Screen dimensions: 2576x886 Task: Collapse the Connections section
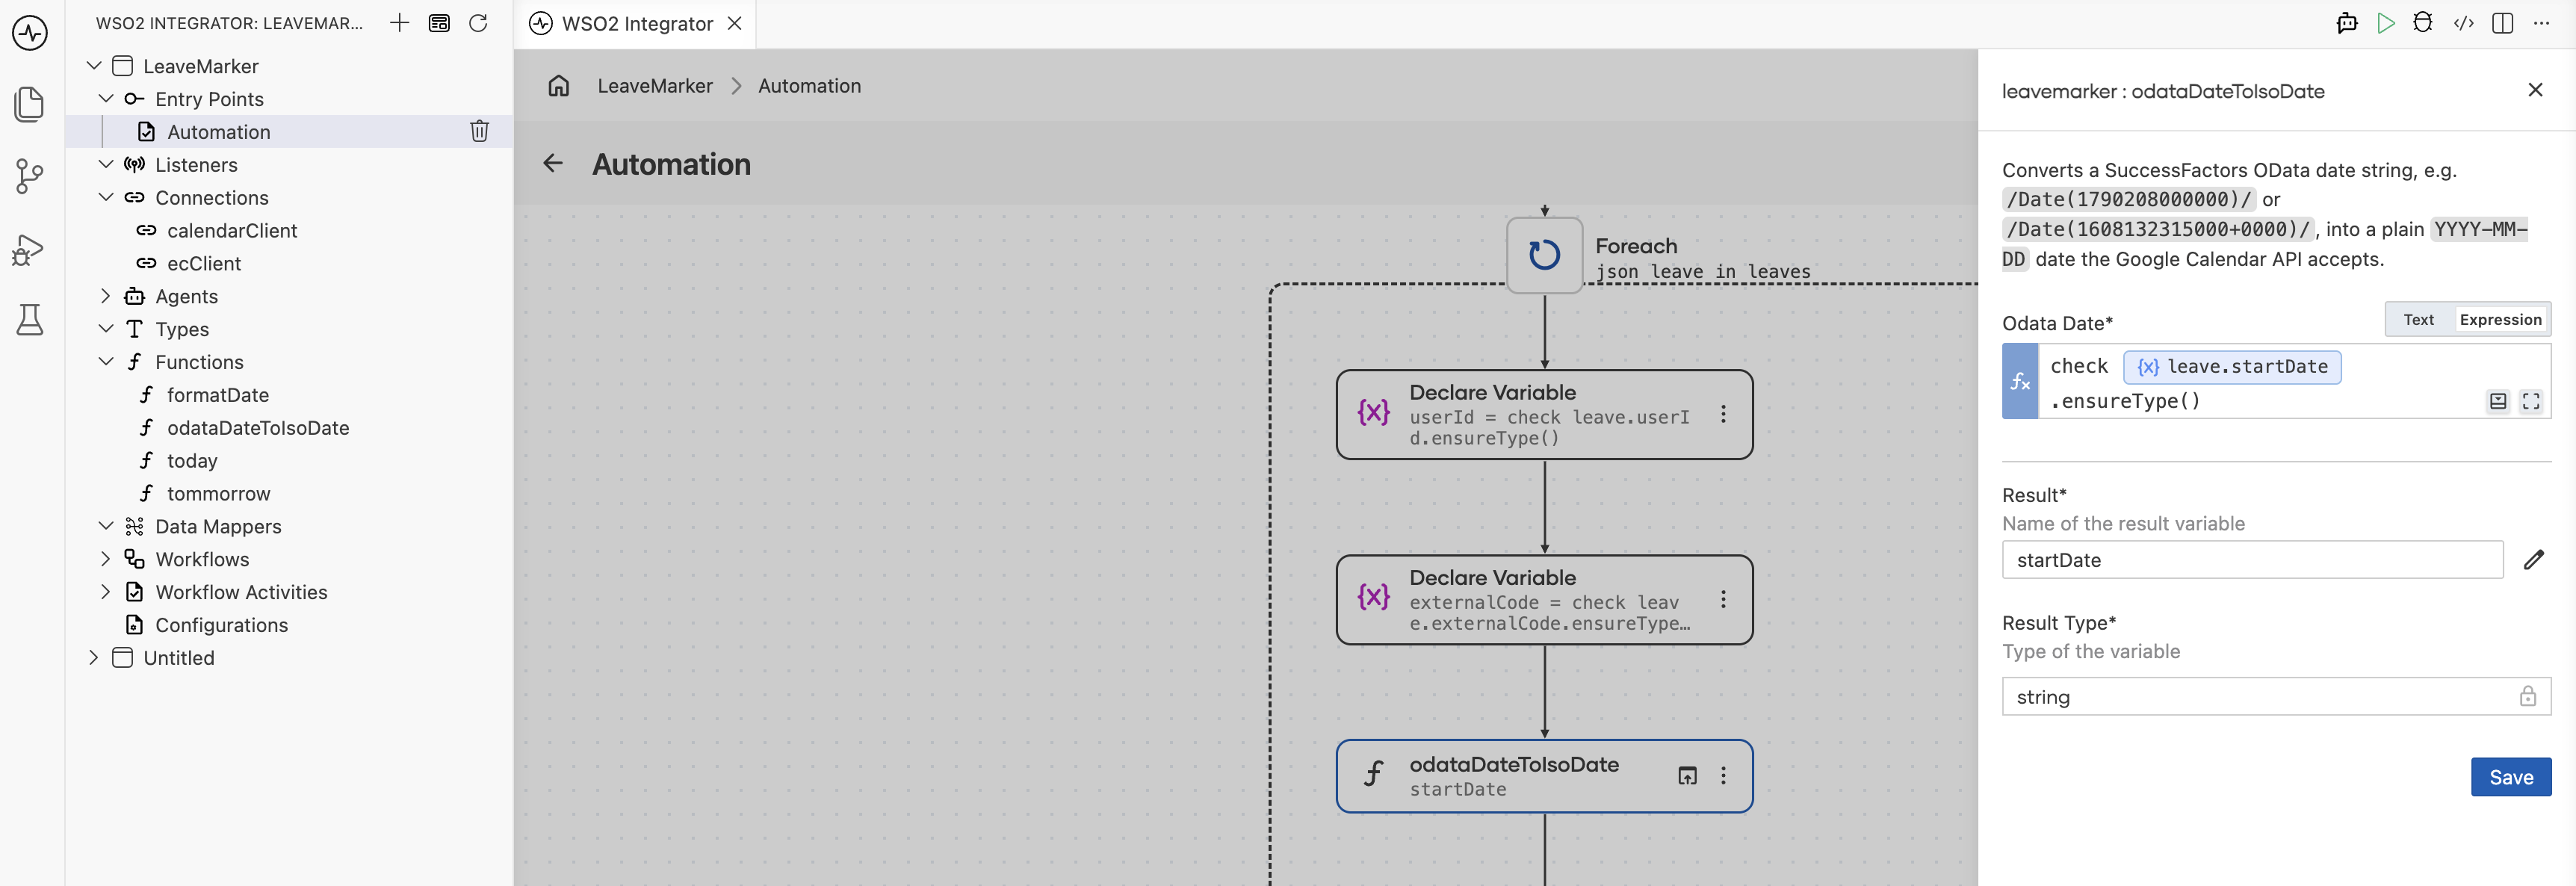pos(106,198)
